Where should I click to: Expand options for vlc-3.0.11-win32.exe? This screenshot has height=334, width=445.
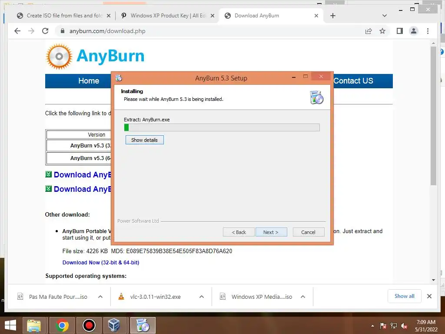click(202, 297)
